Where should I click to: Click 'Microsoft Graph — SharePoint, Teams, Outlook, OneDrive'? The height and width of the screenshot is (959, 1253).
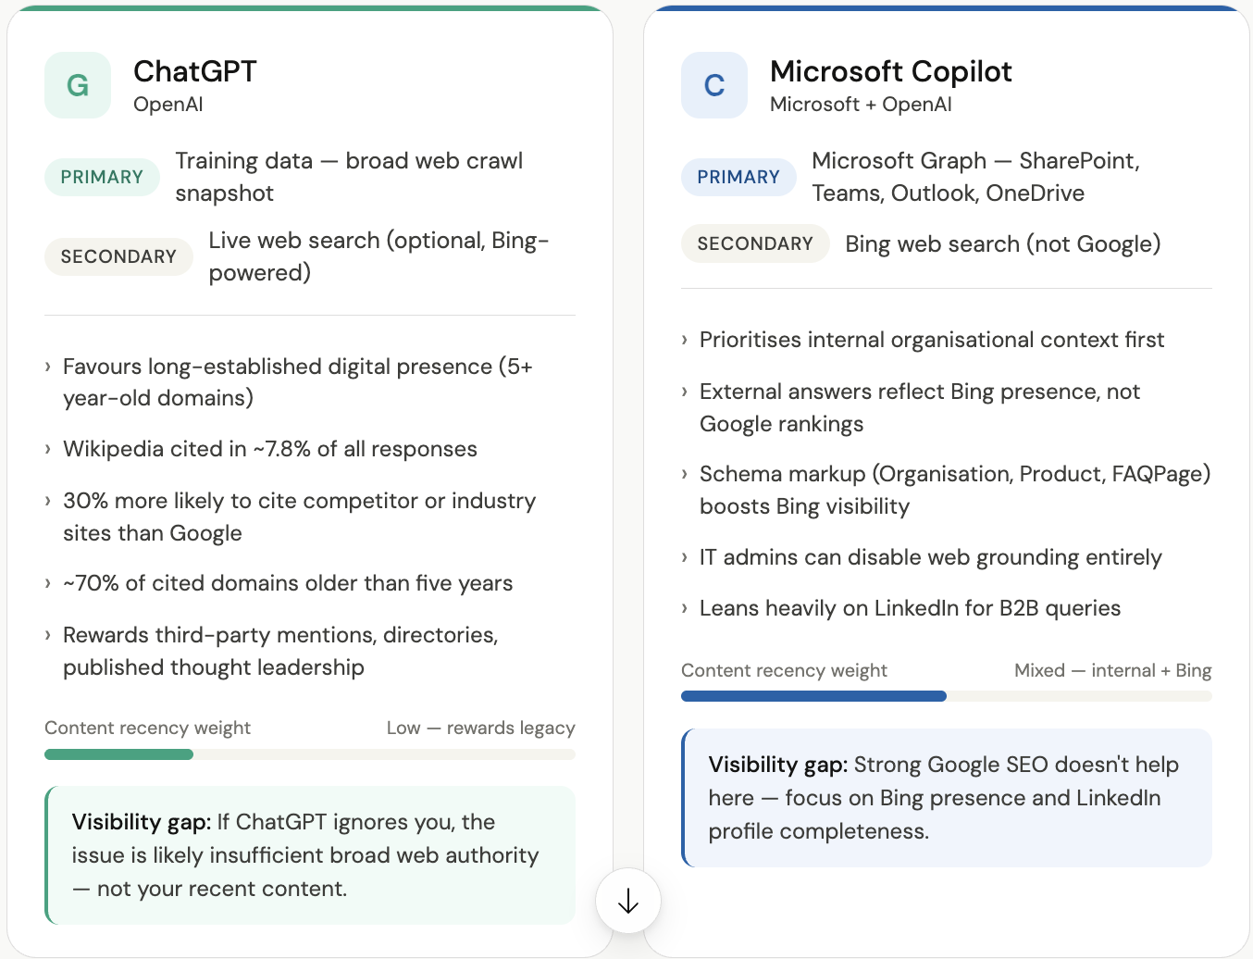pos(975,177)
